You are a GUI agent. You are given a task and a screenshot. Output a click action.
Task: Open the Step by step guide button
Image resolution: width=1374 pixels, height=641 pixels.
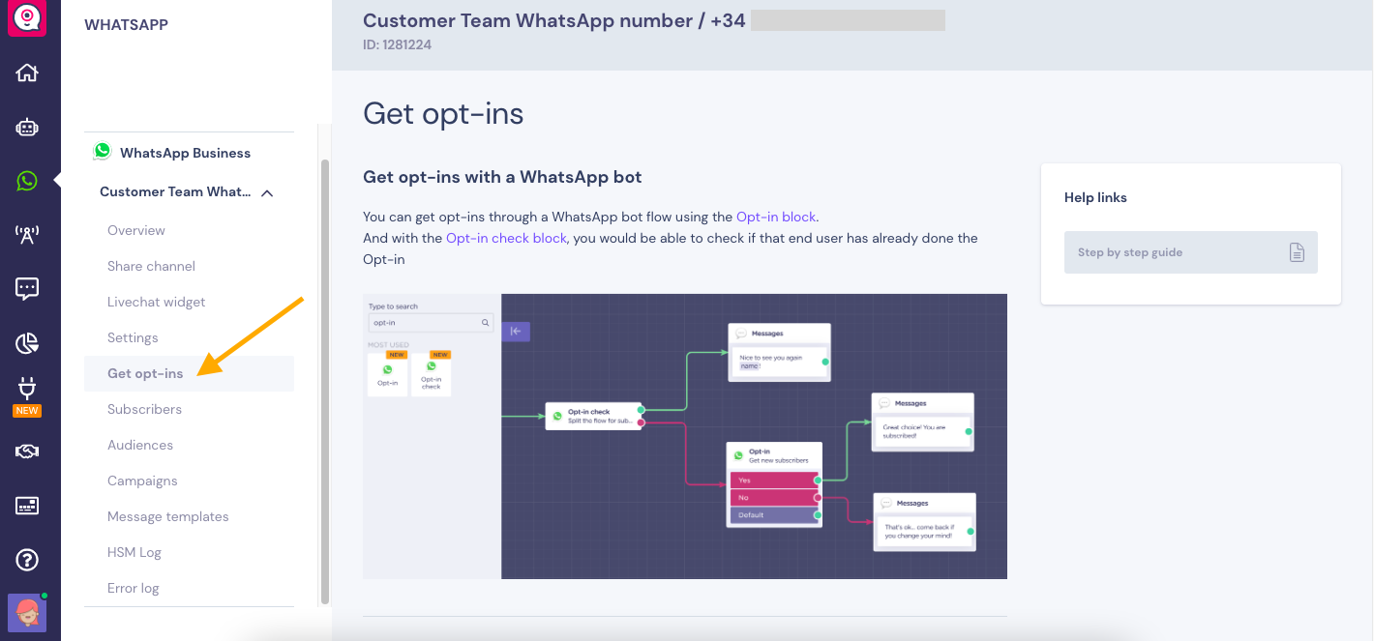click(1191, 252)
